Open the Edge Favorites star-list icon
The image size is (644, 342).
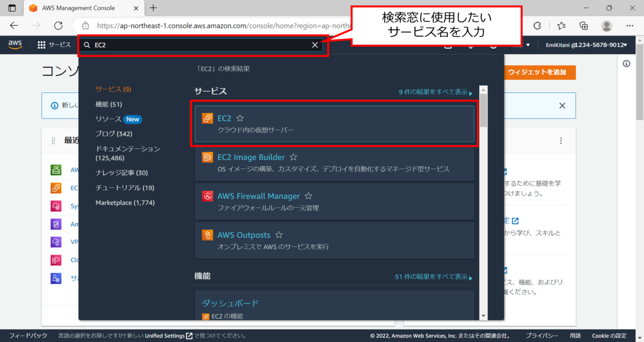(x=561, y=26)
